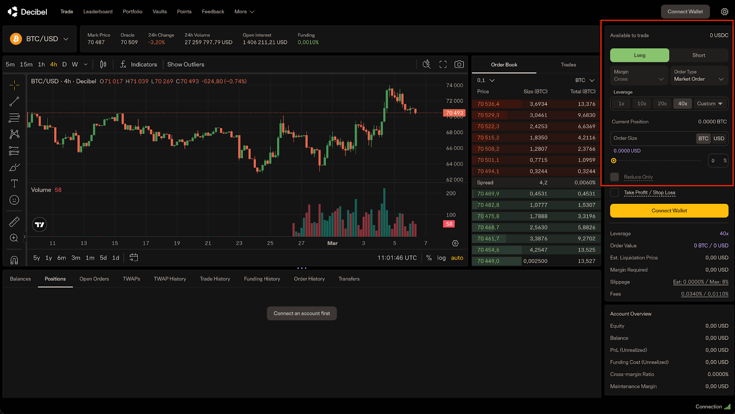Toggle auto scale on chart
This screenshot has width=735, height=414.
pos(457,258)
